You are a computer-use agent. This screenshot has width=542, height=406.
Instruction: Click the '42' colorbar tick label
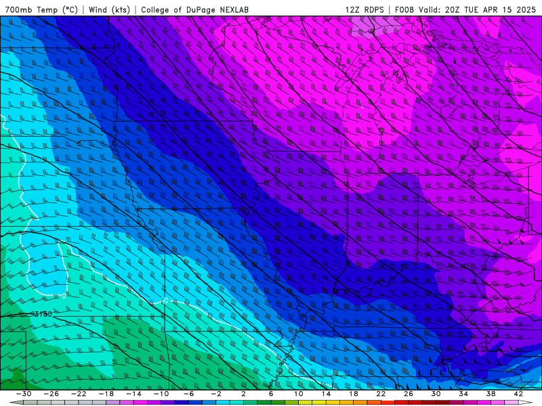[x=518, y=394]
